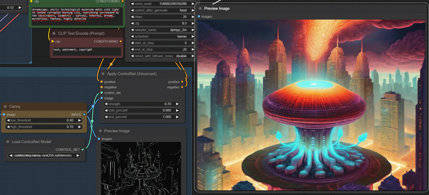429x195 pixels.
Task: Click the generated mushroom city preview image
Action: (x=311, y=105)
